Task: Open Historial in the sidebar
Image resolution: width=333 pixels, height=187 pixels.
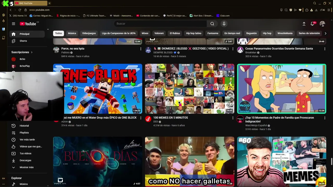Action: click(27, 126)
